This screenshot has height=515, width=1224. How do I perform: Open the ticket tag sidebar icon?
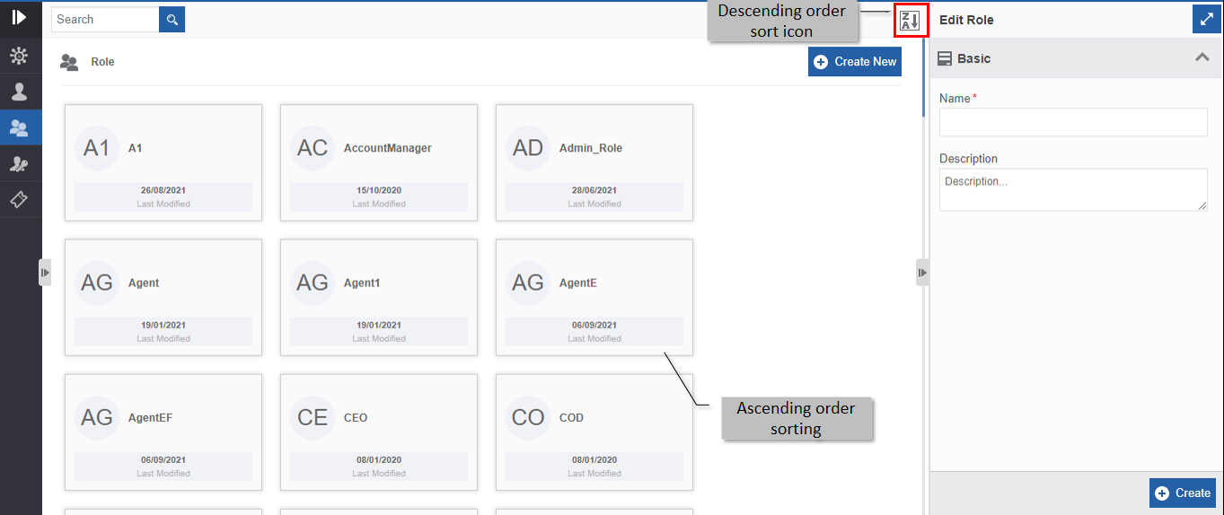point(19,199)
